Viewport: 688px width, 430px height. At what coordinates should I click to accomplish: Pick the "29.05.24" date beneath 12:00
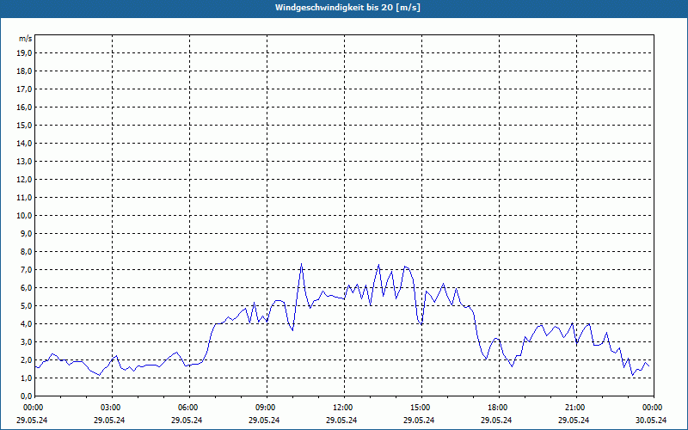341,420
